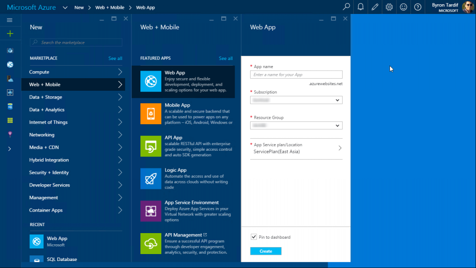The height and width of the screenshot is (268, 476).
Task: Toggle the Pin to dashboard checkbox
Action: (x=254, y=237)
